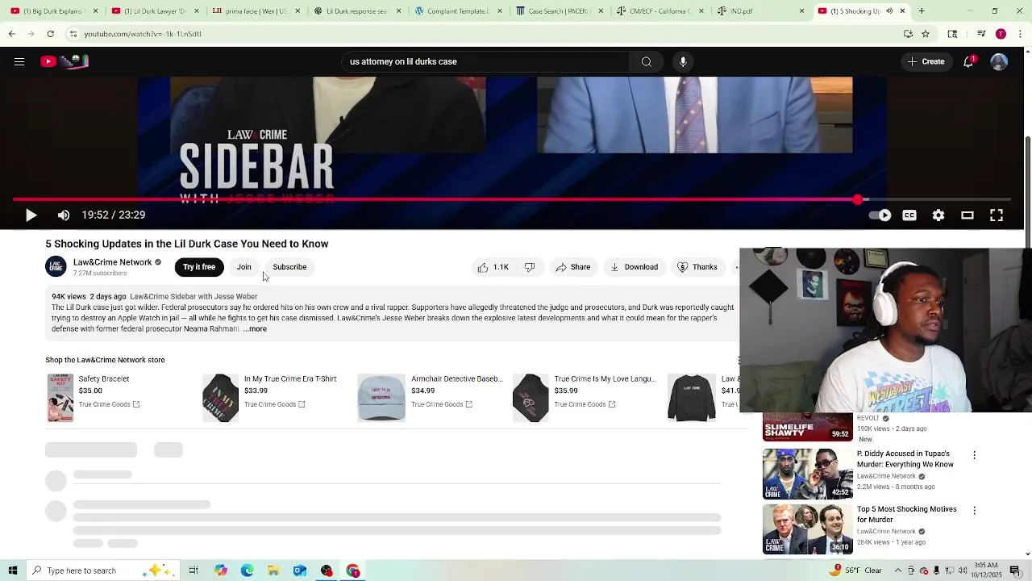
Task: Switch to theater mode
Action: (x=967, y=215)
